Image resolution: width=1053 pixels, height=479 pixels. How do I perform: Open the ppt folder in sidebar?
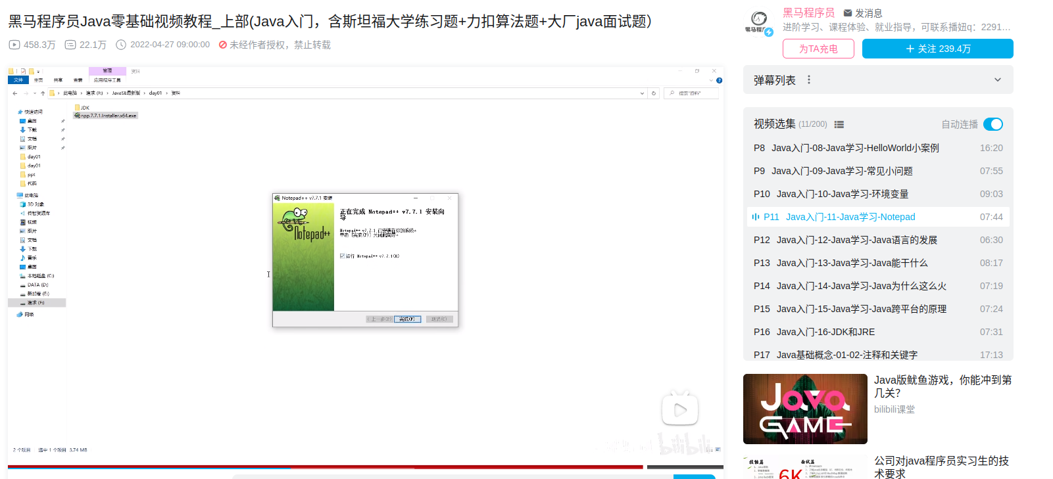28,175
